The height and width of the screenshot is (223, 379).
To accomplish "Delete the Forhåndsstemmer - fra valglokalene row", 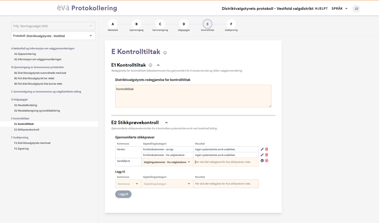I will 267,155.
